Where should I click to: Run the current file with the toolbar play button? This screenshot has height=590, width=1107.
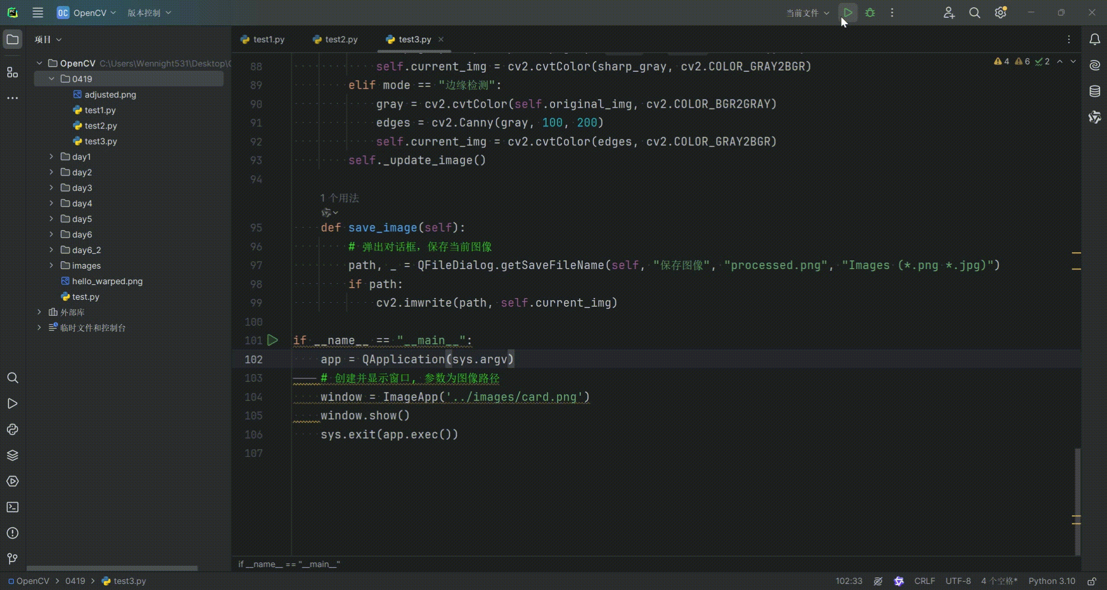pos(848,13)
